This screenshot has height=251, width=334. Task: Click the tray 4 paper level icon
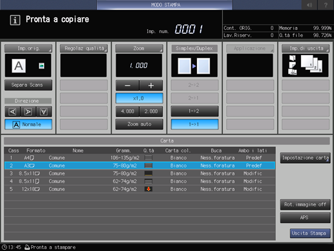149,181
